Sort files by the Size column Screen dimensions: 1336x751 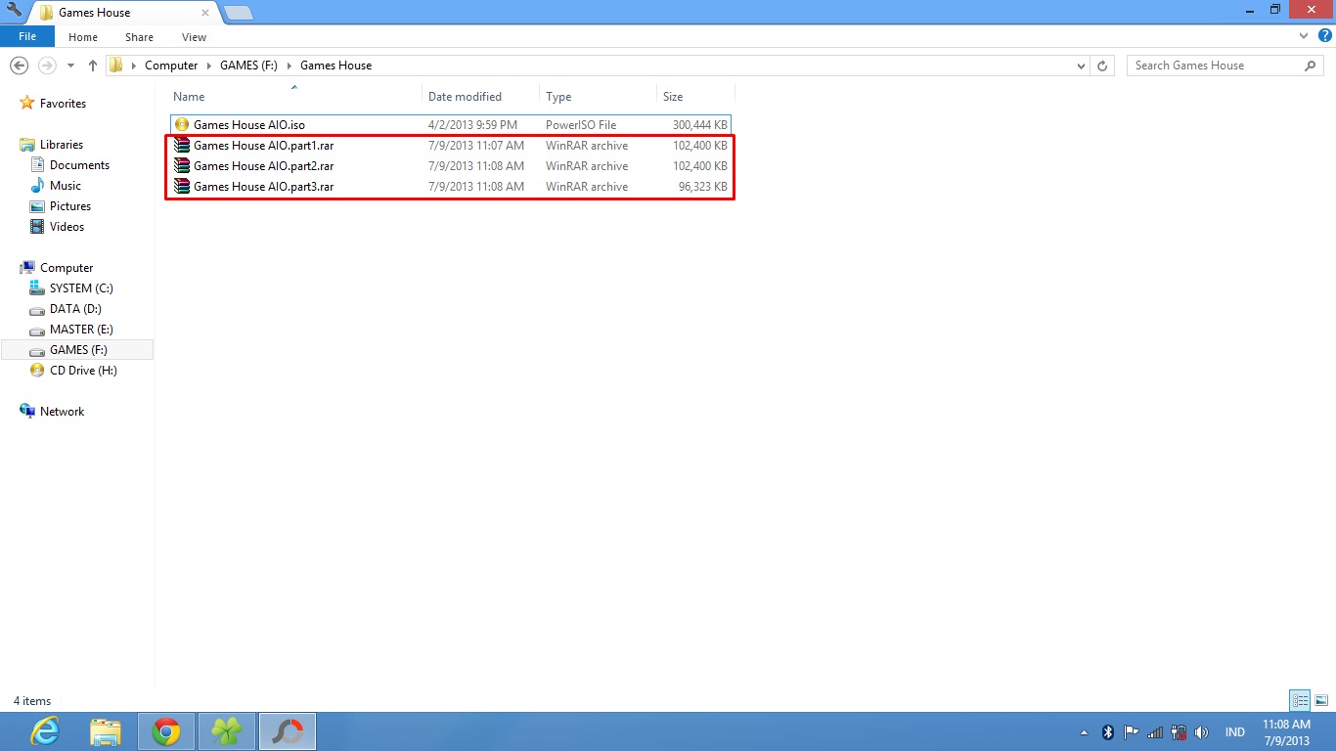pyautogui.click(x=694, y=97)
